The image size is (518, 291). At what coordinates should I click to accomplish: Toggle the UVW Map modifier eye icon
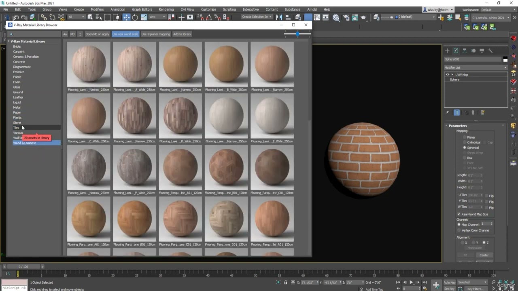coord(447,75)
